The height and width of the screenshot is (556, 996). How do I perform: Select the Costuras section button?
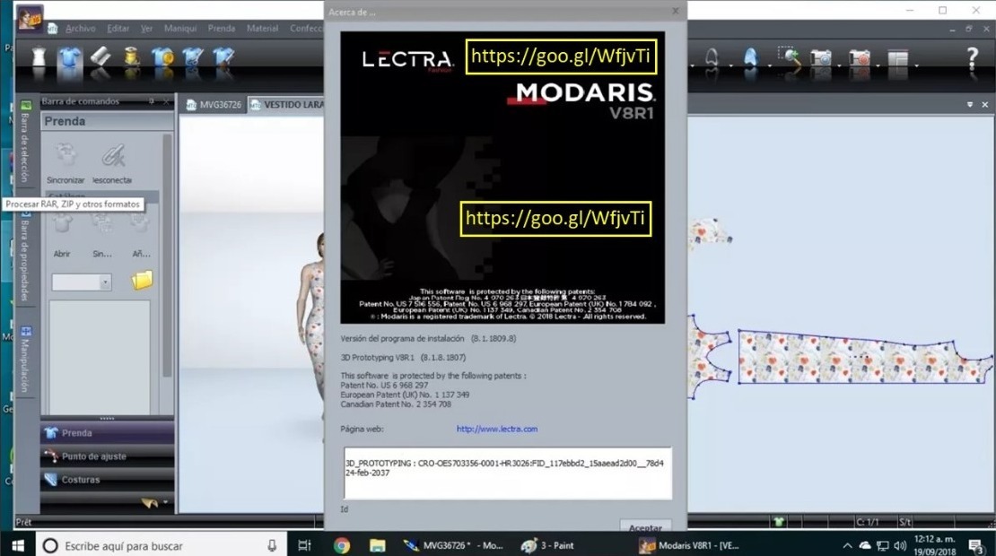click(x=108, y=480)
